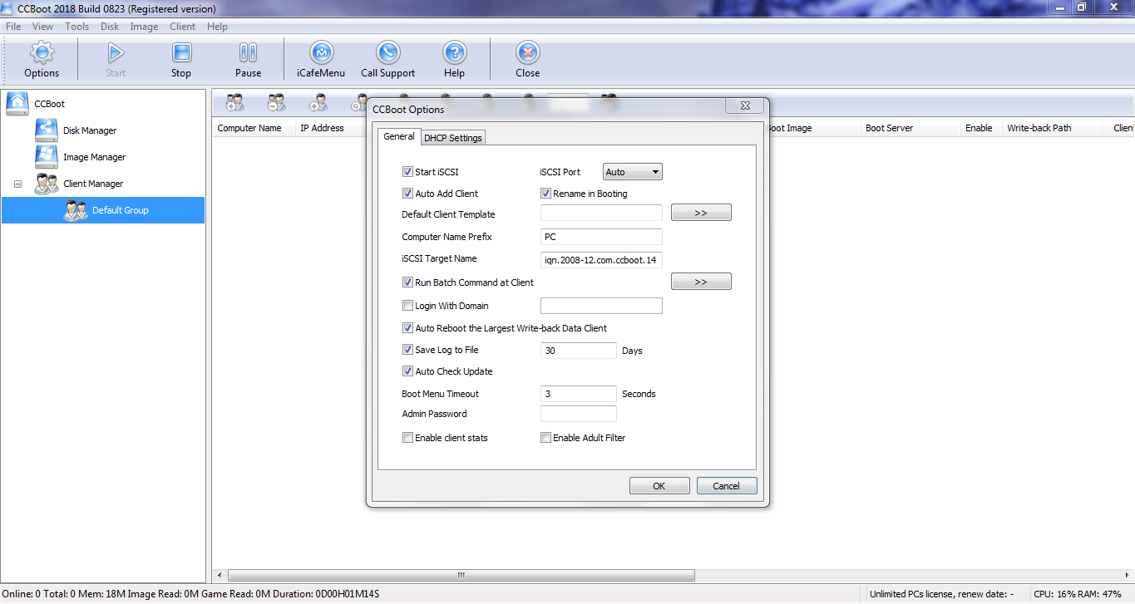
Task: Open the iSCSI Port Auto dropdown
Action: (x=633, y=172)
